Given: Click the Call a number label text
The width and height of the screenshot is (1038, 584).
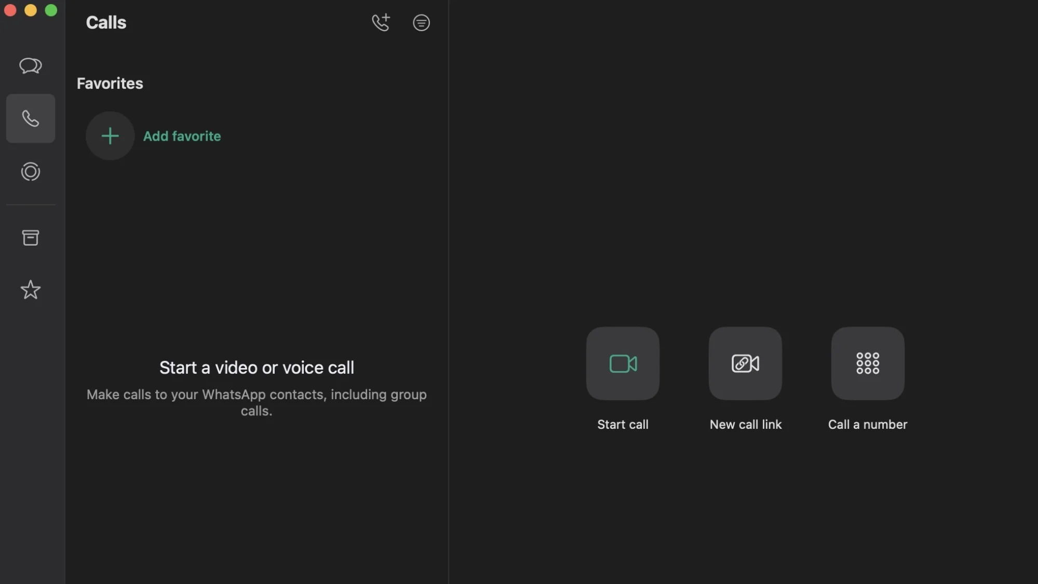Looking at the screenshot, I should (867, 425).
